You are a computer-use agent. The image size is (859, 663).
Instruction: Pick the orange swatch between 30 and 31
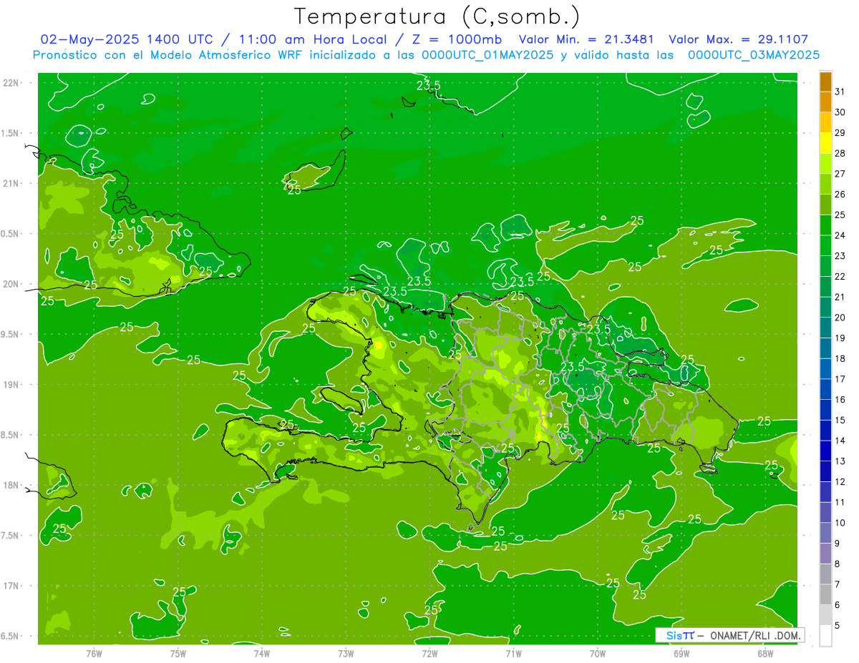[x=825, y=102]
